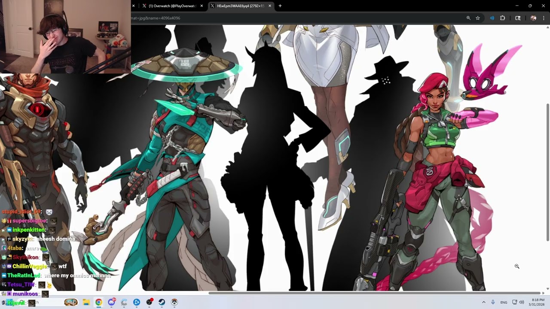Switch input language via ENG indicator
Screen dimensions: 550x309
tap(504, 302)
